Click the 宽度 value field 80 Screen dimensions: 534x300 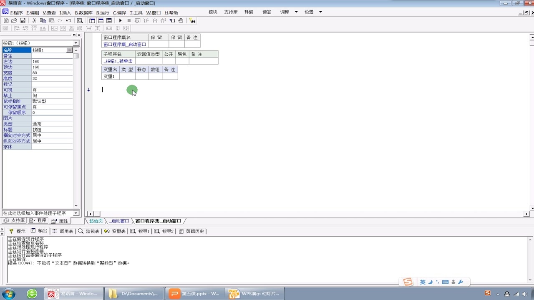[x=52, y=73]
